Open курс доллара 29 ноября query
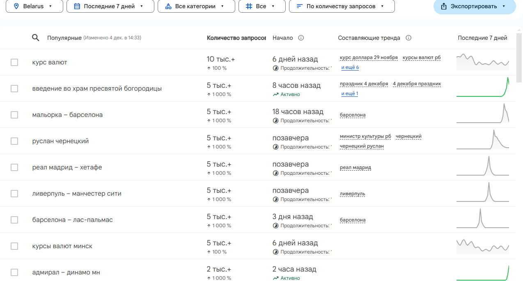Viewport: 523px width, 281px height. 369,57
